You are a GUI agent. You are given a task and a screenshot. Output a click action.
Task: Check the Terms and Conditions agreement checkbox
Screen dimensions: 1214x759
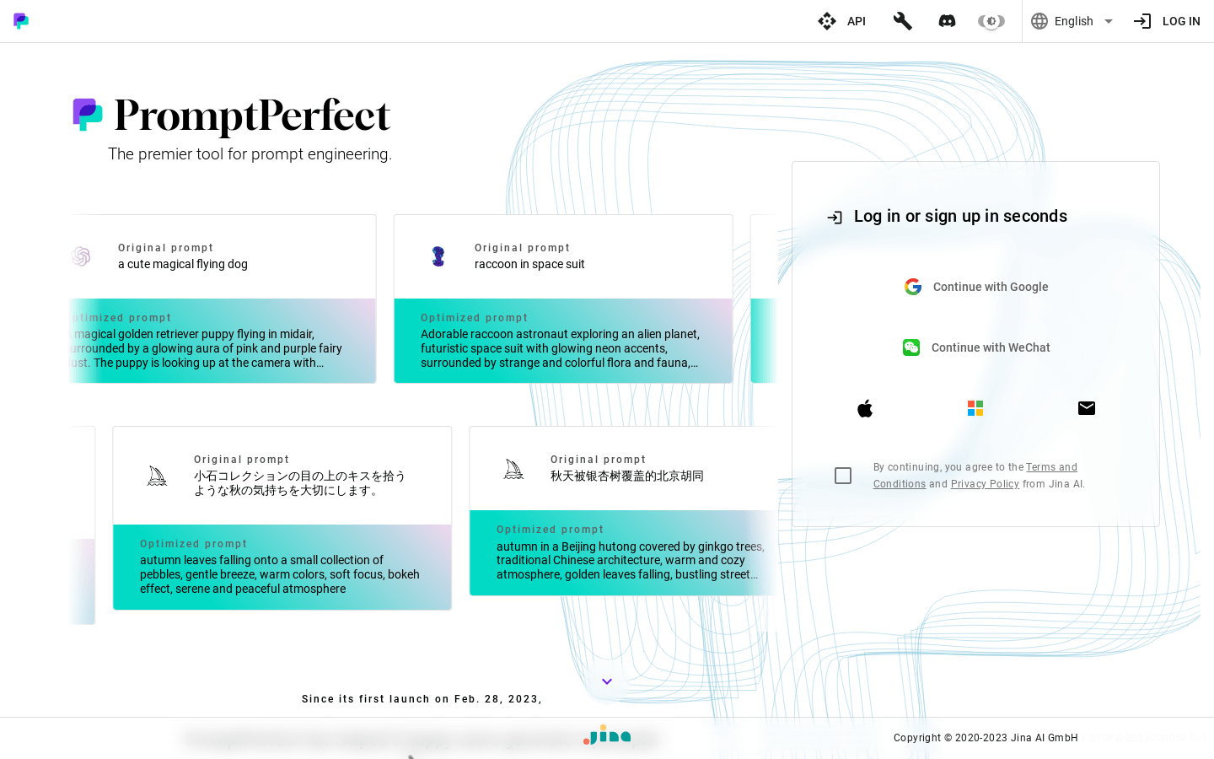843,476
